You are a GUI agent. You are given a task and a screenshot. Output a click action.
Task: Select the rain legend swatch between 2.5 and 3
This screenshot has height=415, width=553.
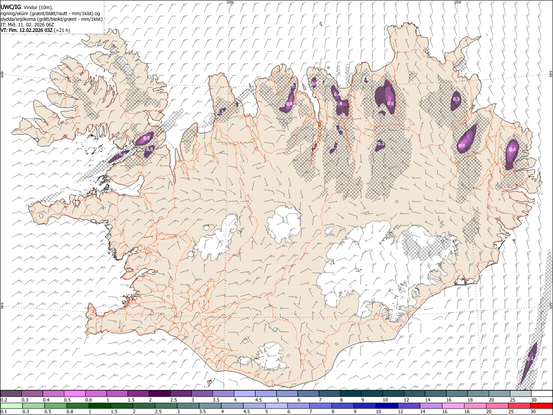(x=166, y=405)
